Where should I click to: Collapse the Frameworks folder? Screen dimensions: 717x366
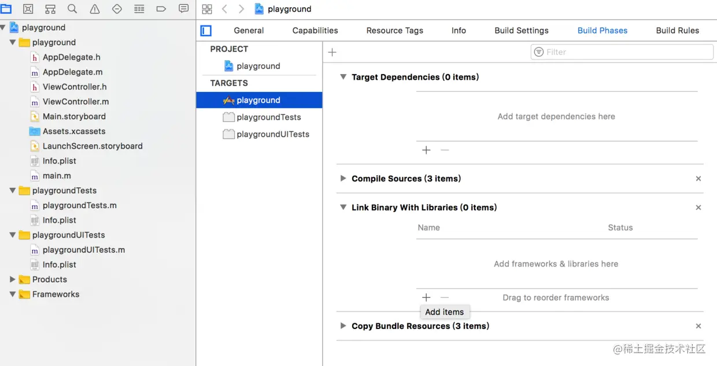12,294
